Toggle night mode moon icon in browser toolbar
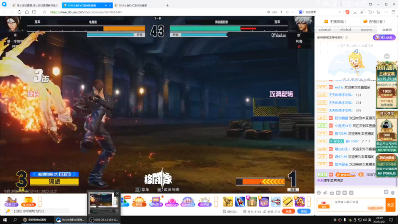398x224 pixels. tap(379, 12)
